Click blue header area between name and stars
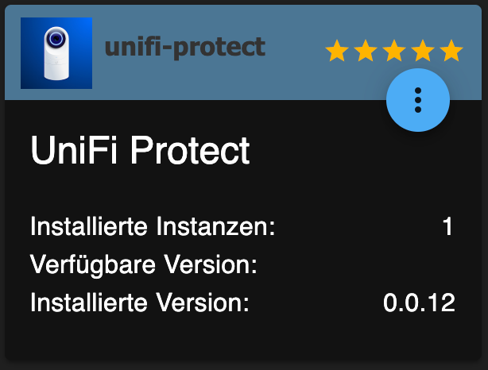The height and width of the screenshot is (370, 488). point(295,50)
